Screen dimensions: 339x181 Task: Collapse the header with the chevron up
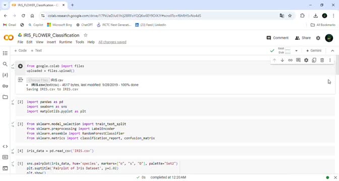pos(332,51)
